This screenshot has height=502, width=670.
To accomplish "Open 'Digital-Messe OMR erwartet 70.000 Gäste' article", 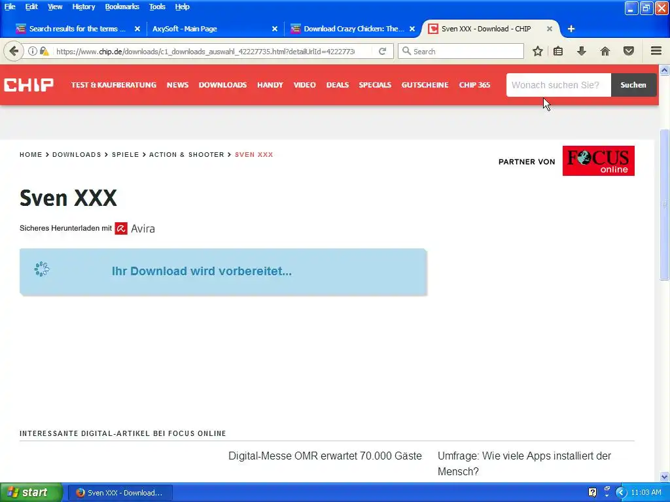I will point(325,456).
